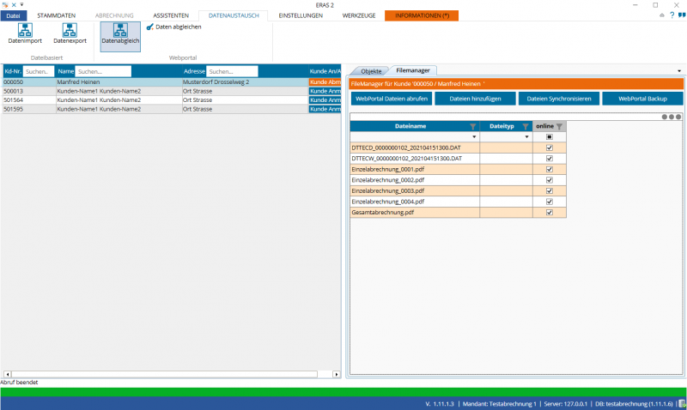The width and height of the screenshot is (687, 410).
Task: Click Dateien hinzufügen button
Action: [x=476, y=99]
